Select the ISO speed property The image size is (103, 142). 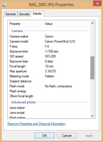coord(17,56)
